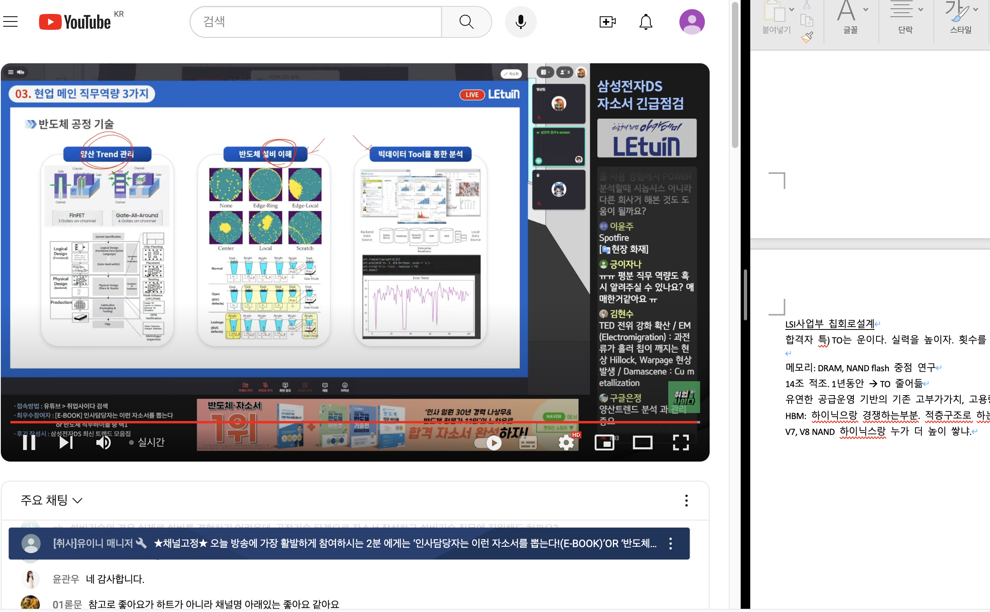Click the 'V7, V8 NAND' line in Word
Screen dimensions: 990x612
coord(878,432)
